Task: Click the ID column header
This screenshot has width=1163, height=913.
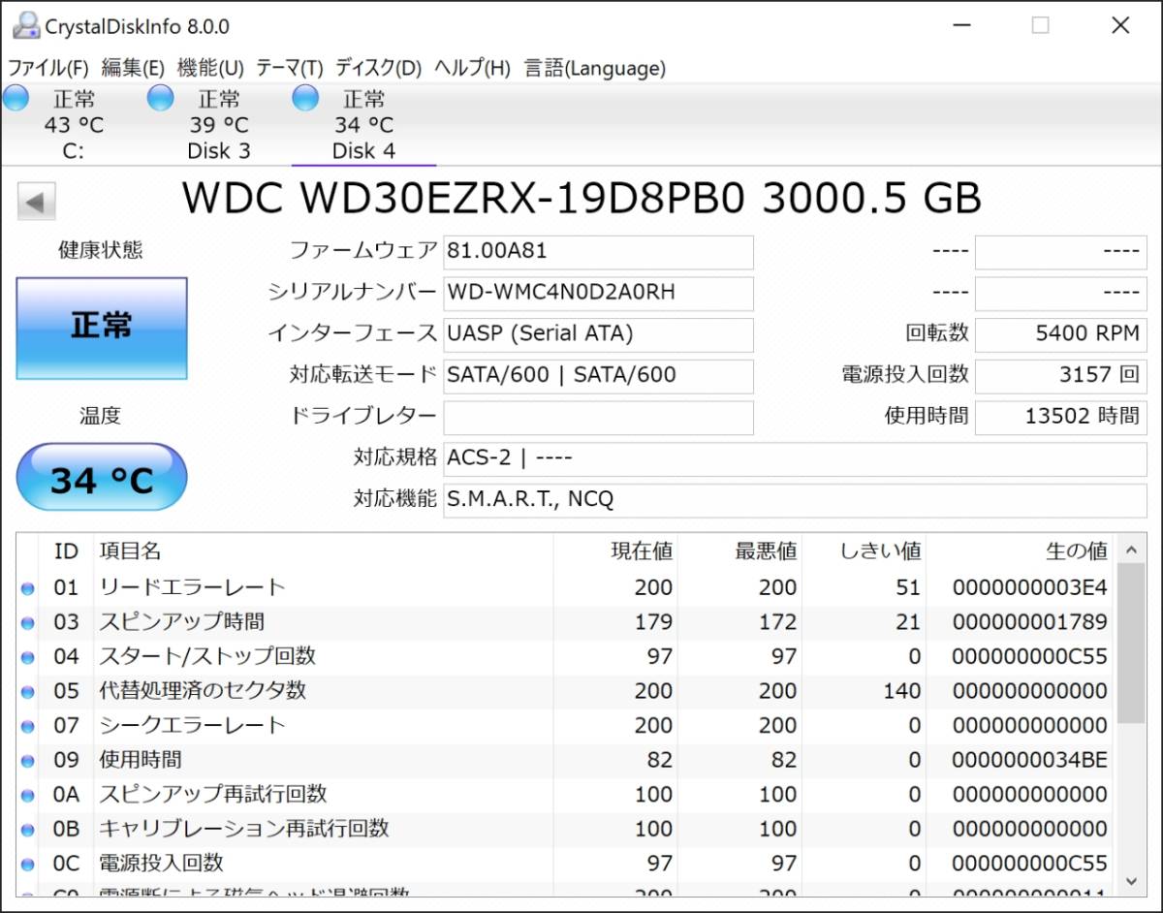Action: click(66, 551)
